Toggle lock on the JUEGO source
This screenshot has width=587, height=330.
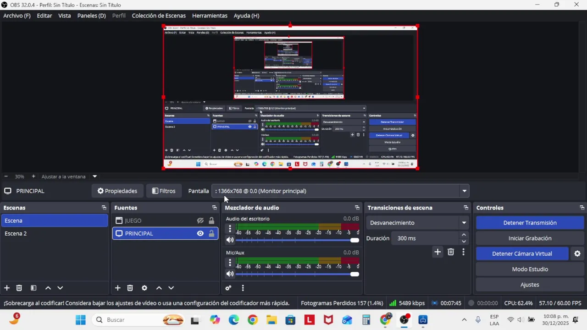tap(211, 220)
